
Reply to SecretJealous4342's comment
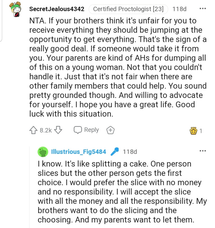point(86,130)
